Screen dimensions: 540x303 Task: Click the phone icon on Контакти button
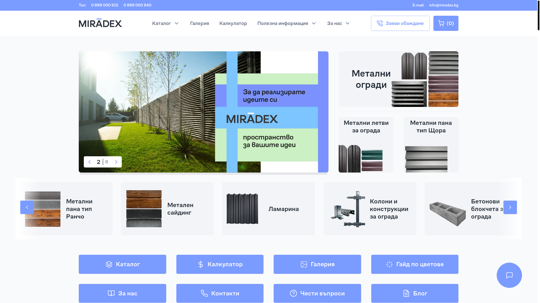204,293
